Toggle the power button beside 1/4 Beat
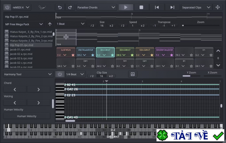This screenshot has height=143, width=226. 60,74
